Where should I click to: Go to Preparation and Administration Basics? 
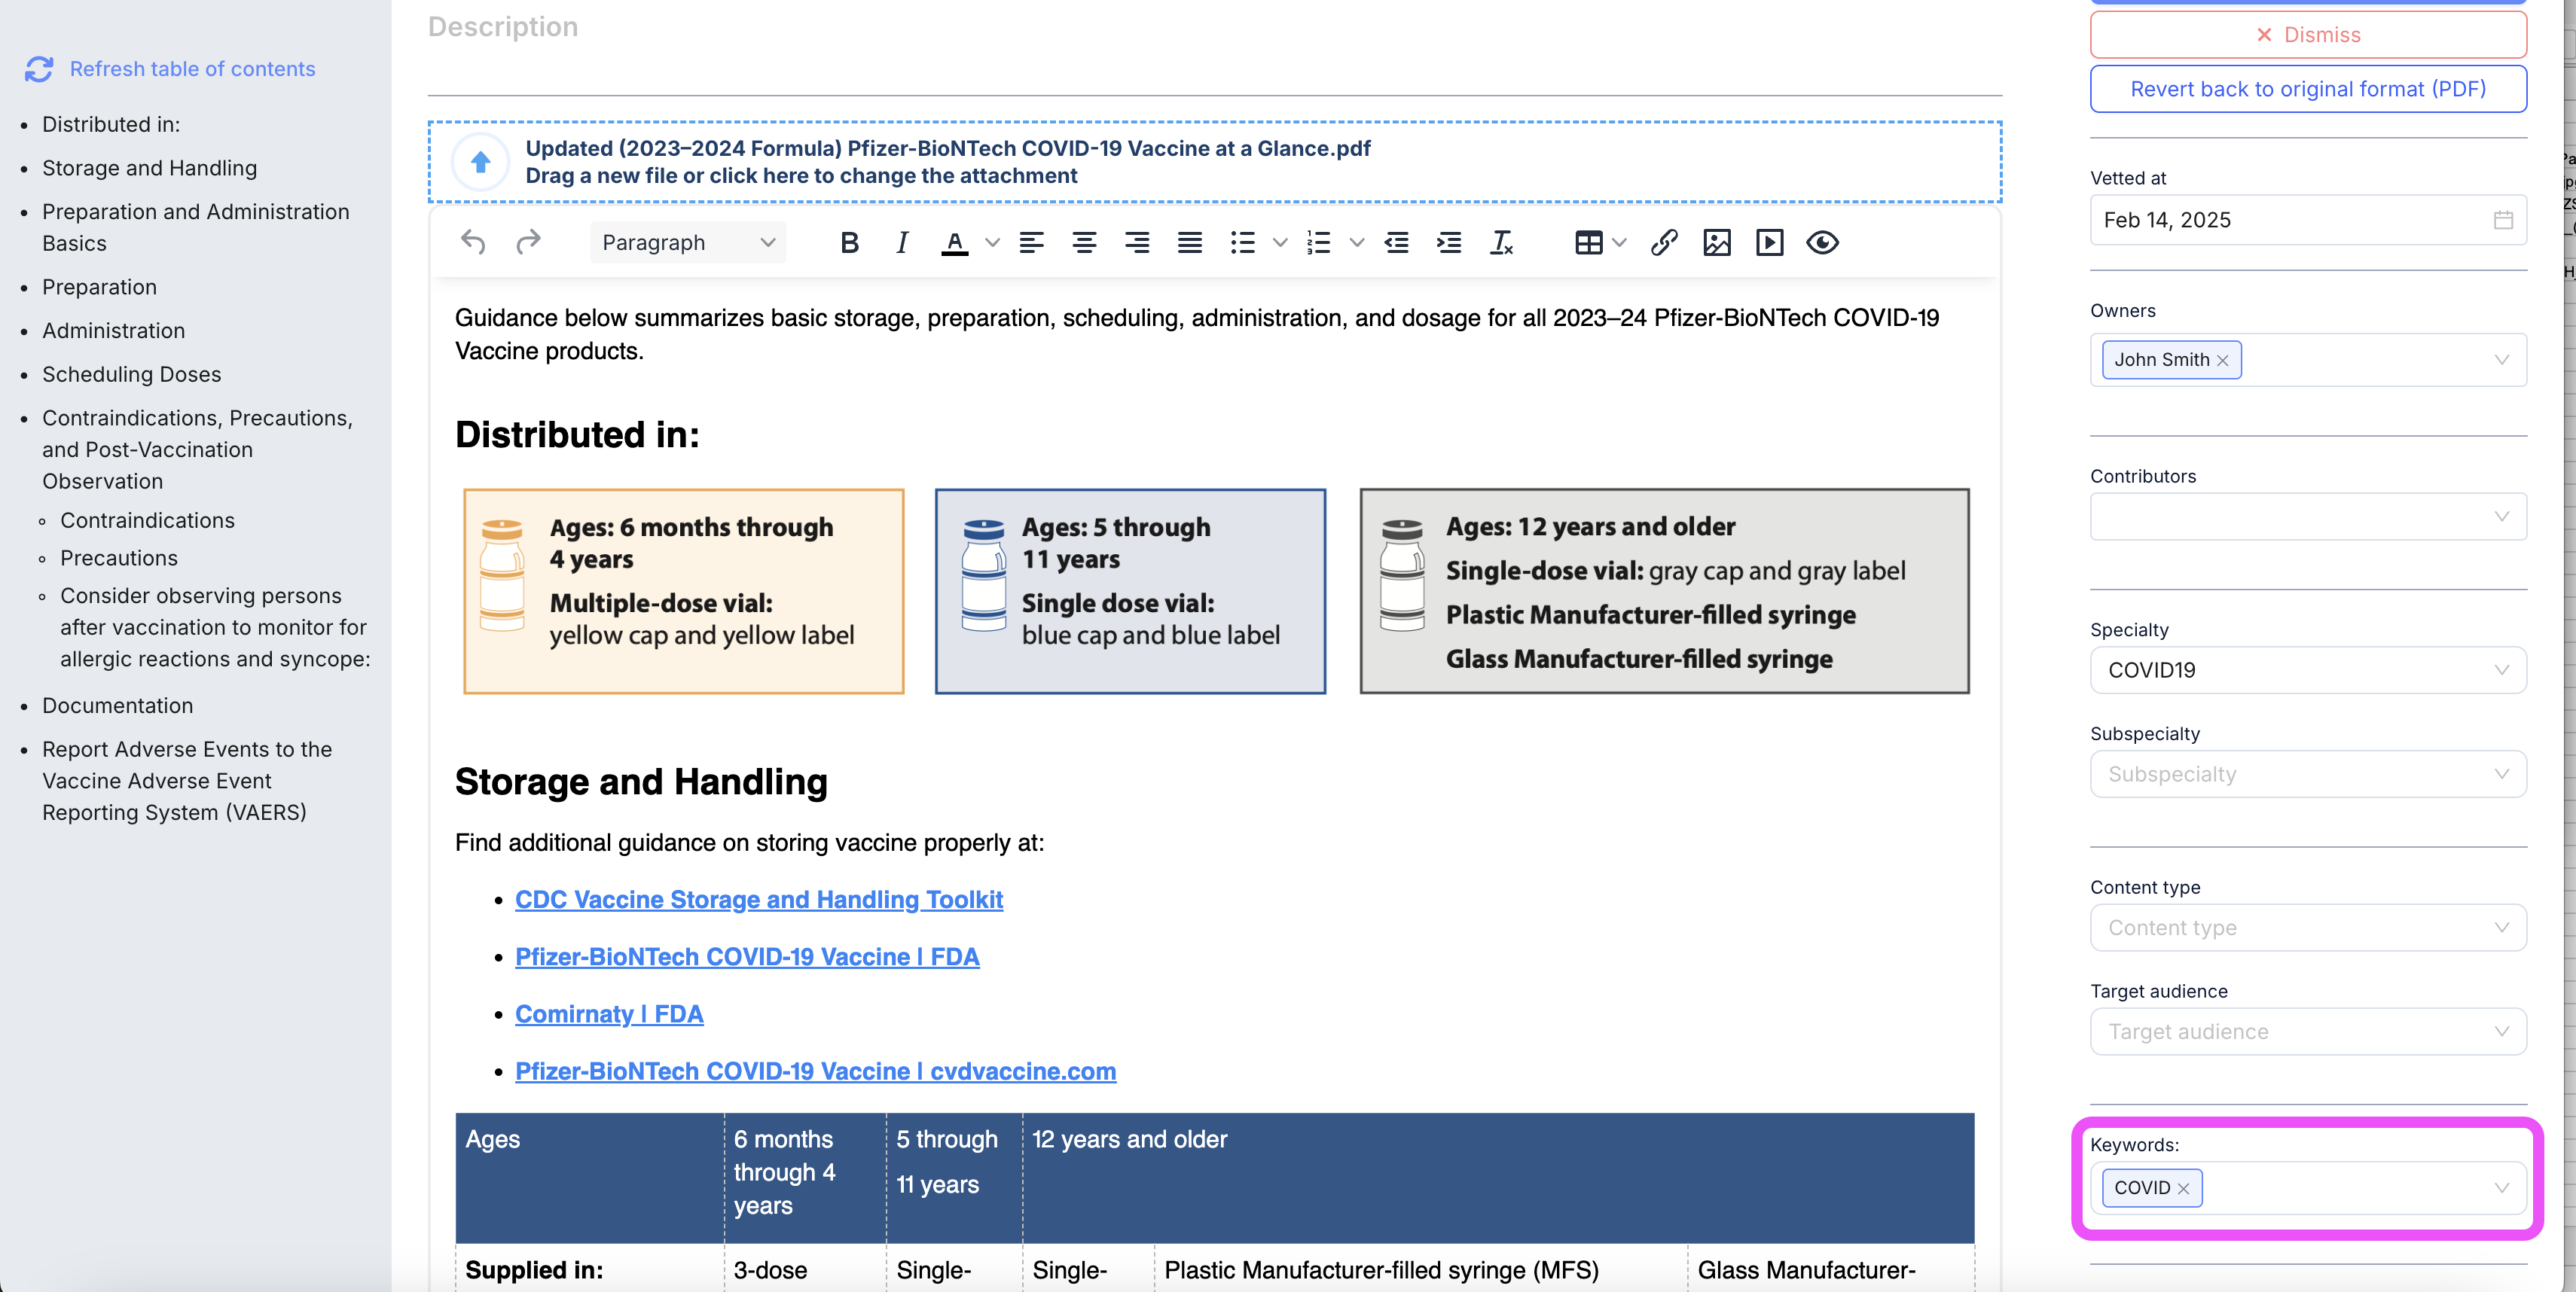pyautogui.click(x=196, y=228)
